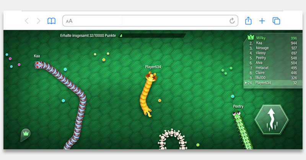Click the crown icon beside Millky

point(251,38)
